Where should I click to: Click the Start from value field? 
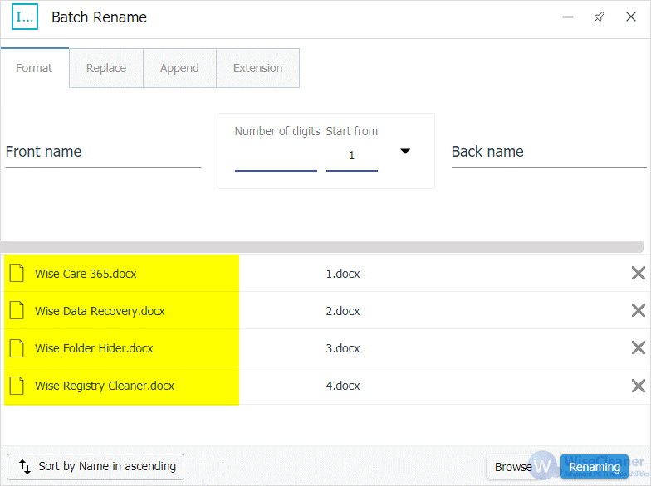352,158
